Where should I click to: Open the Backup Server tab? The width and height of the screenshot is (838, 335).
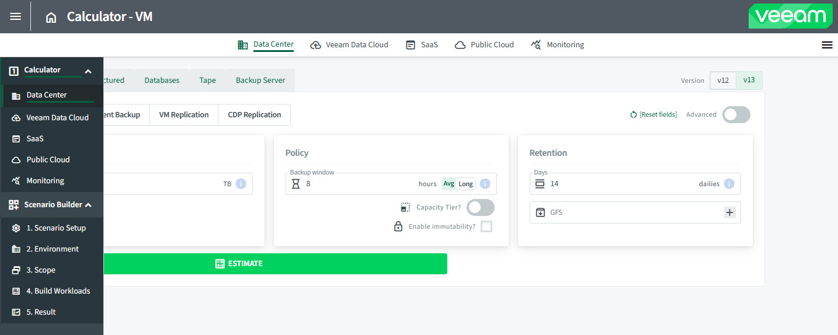(260, 81)
